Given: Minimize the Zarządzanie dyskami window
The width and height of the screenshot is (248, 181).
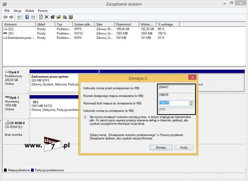Looking at the screenshot, I should pyautogui.click(x=225, y=3).
